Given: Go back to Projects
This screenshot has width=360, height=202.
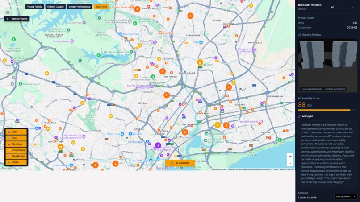Looking at the screenshot, I should point(17,19).
